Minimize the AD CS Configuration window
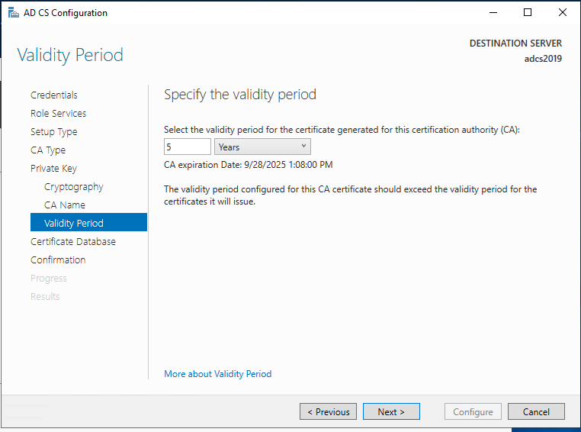 pyautogui.click(x=493, y=13)
